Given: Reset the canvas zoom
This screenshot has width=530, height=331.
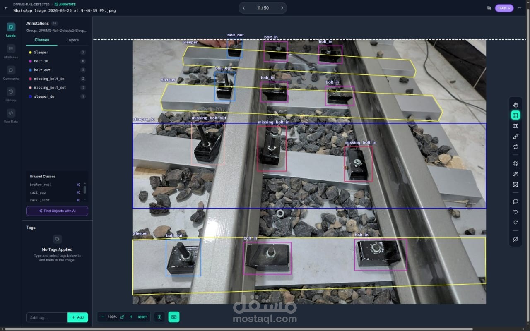Looking at the screenshot, I should tap(142, 317).
